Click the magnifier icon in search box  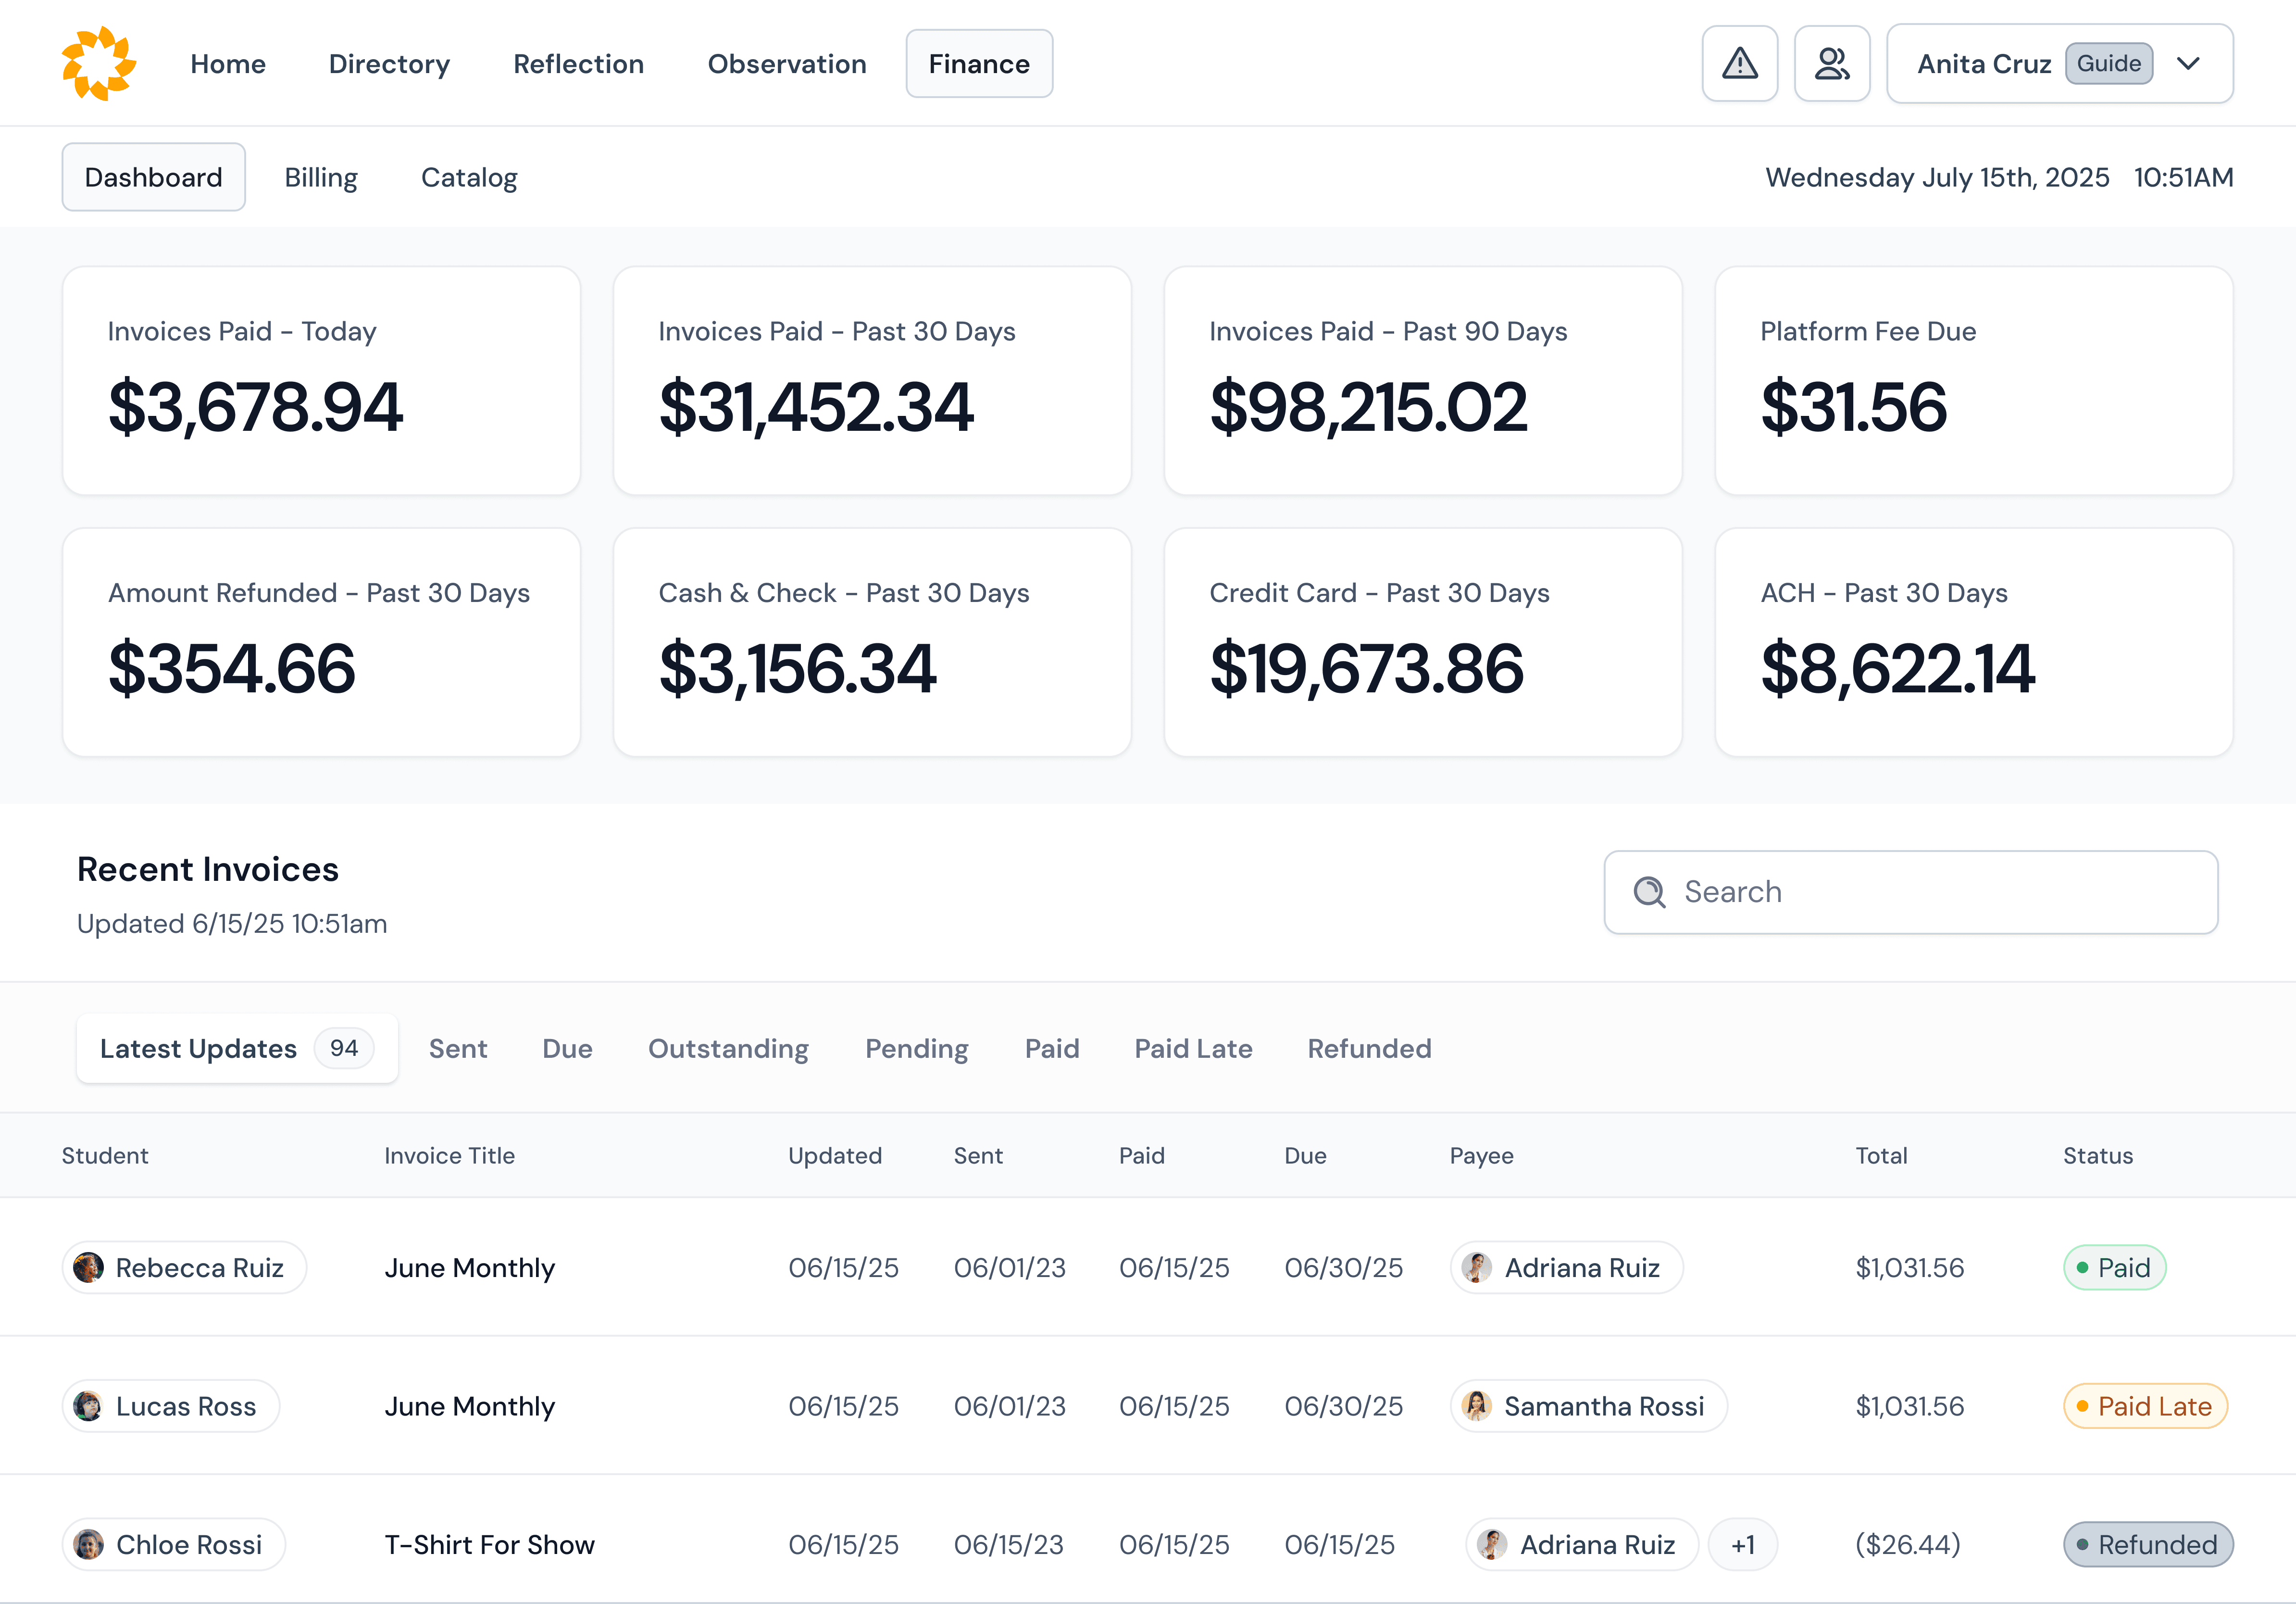[1649, 892]
